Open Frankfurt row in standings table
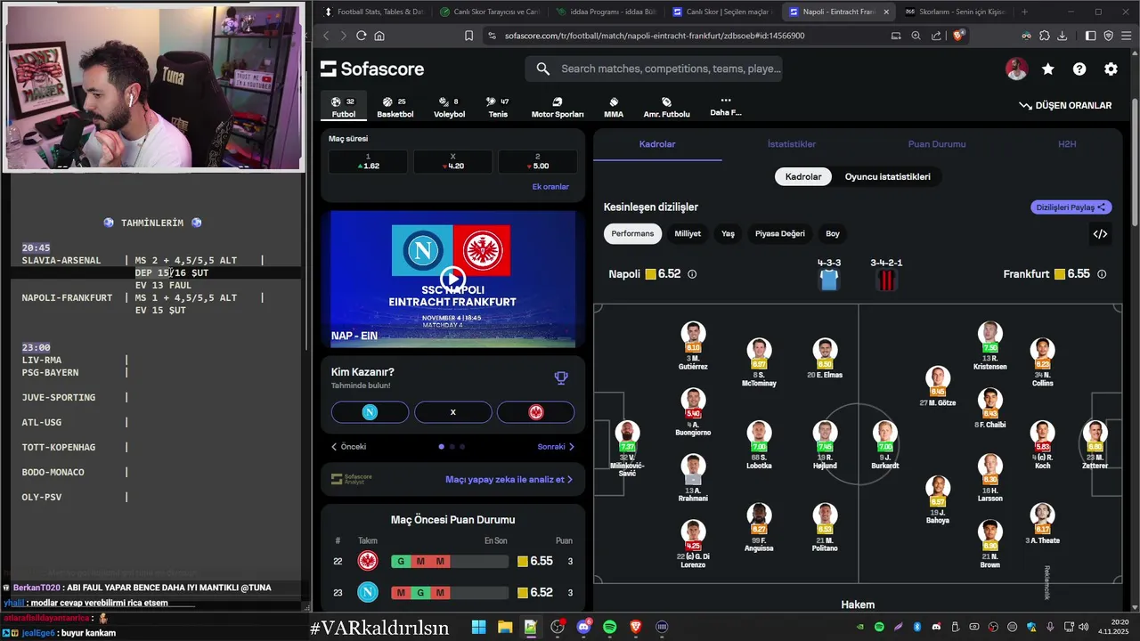 [x=452, y=561]
